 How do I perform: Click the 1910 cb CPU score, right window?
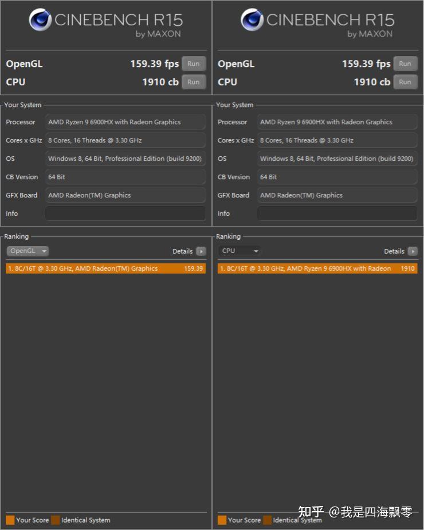[372, 82]
